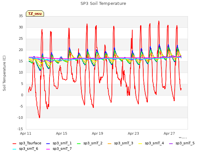Click the 35 y-axis tick label
Screen dimensions: 207x155
click(x=21, y=16)
